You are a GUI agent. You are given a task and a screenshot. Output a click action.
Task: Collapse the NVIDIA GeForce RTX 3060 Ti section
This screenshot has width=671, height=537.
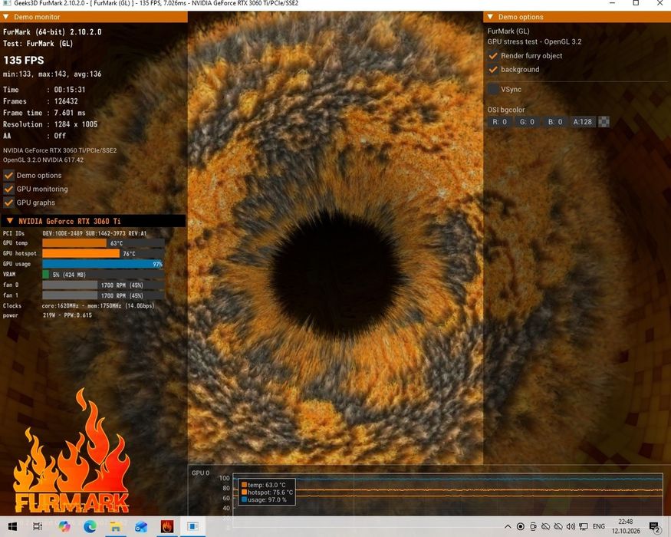click(x=10, y=221)
